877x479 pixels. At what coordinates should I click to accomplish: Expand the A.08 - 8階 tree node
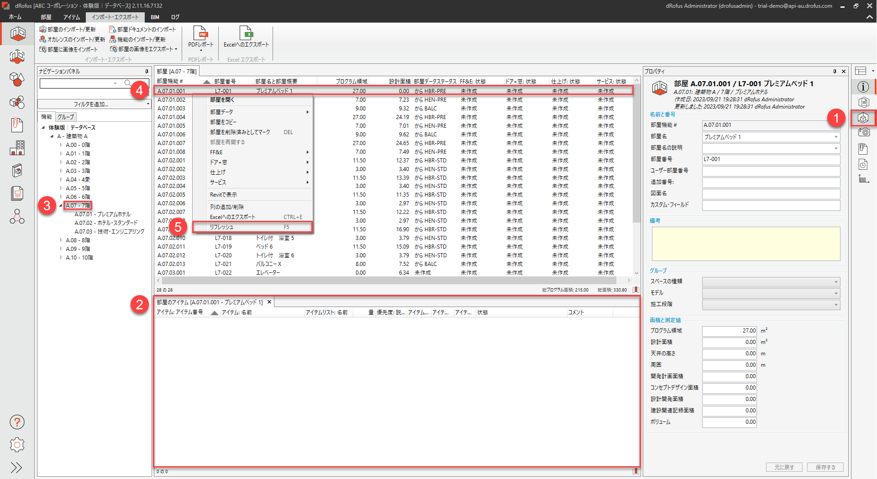tap(61, 240)
